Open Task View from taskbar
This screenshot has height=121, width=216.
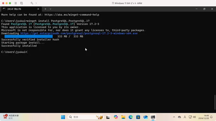[x=108, y=117]
